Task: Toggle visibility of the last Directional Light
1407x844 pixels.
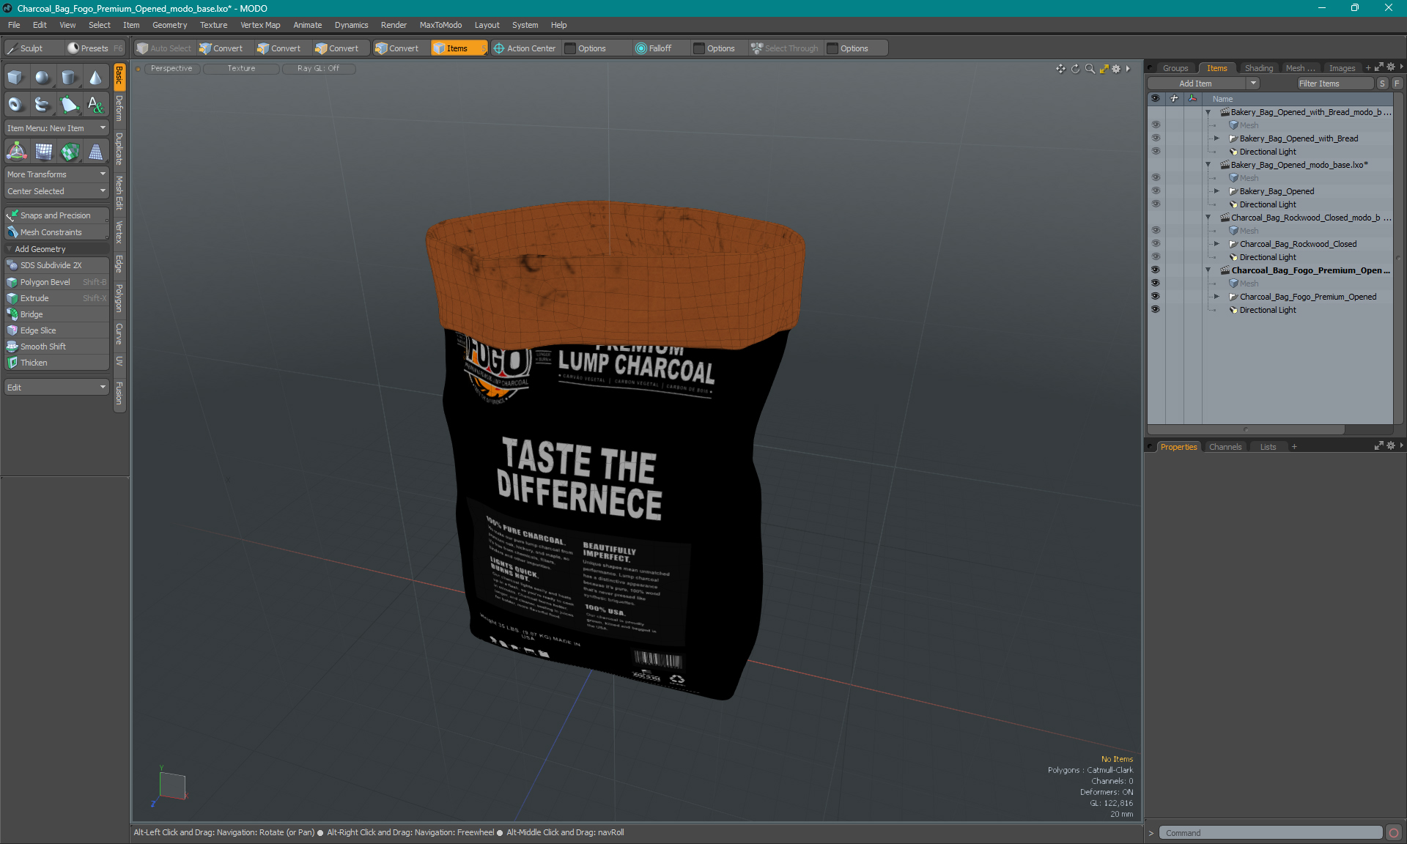Action: point(1156,310)
